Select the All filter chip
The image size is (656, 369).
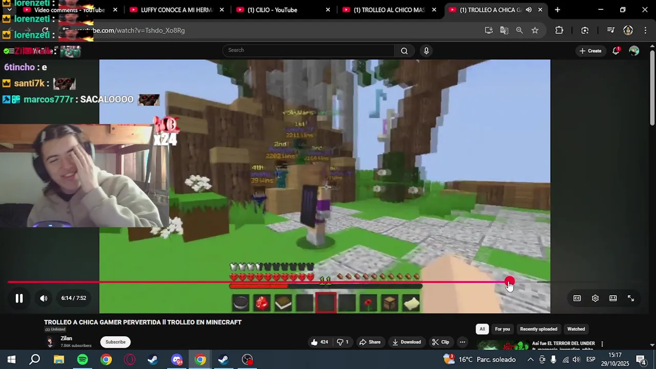pyautogui.click(x=482, y=329)
